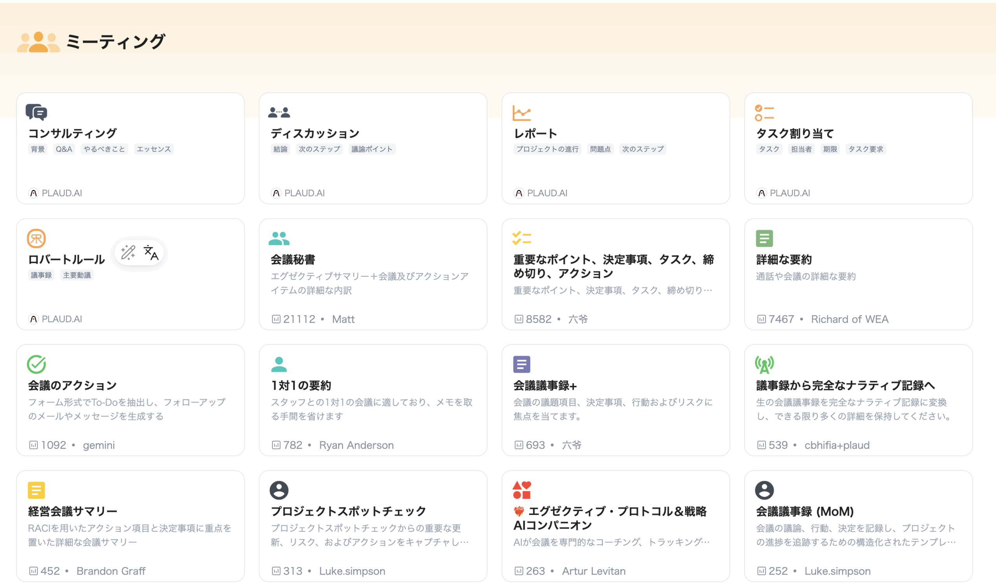Click author name Ryan Anderson
Image resolution: width=996 pixels, height=587 pixels.
coord(356,445)
